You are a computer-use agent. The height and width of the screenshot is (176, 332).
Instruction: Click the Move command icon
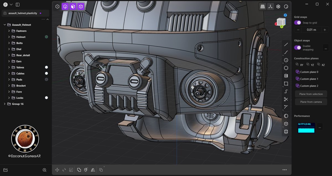click(57, 170)
